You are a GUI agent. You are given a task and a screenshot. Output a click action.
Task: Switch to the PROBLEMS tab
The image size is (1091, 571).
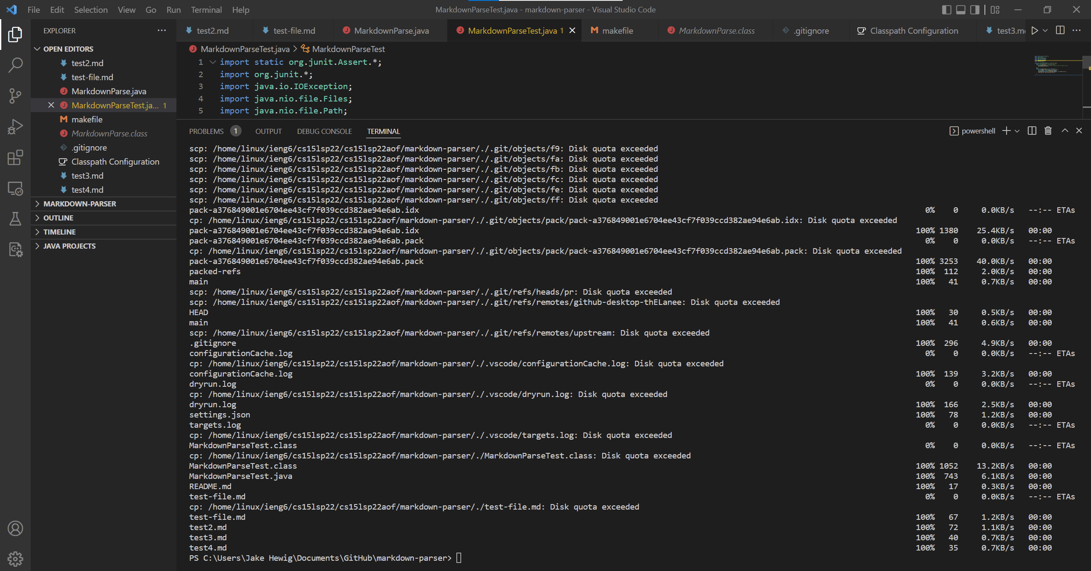click(206, 131)
